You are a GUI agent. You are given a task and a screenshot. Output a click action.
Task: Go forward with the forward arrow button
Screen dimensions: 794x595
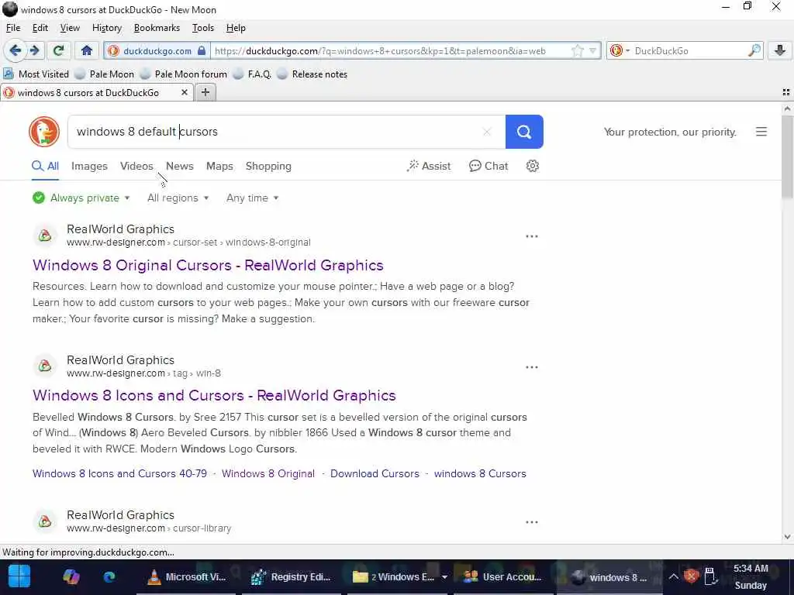(34, 50)
